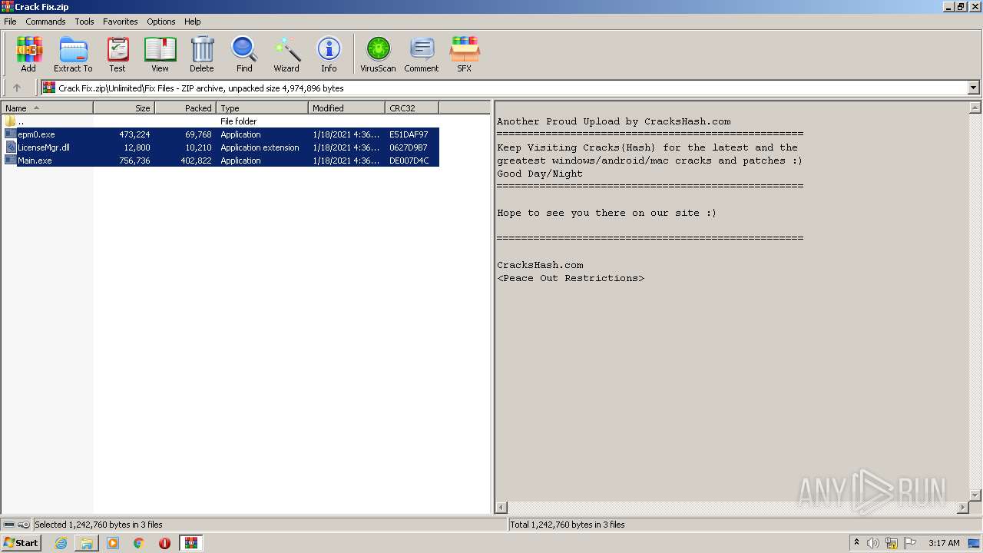
Task: Launch Chrome from taskbar
Action: [x=139, y=543]
